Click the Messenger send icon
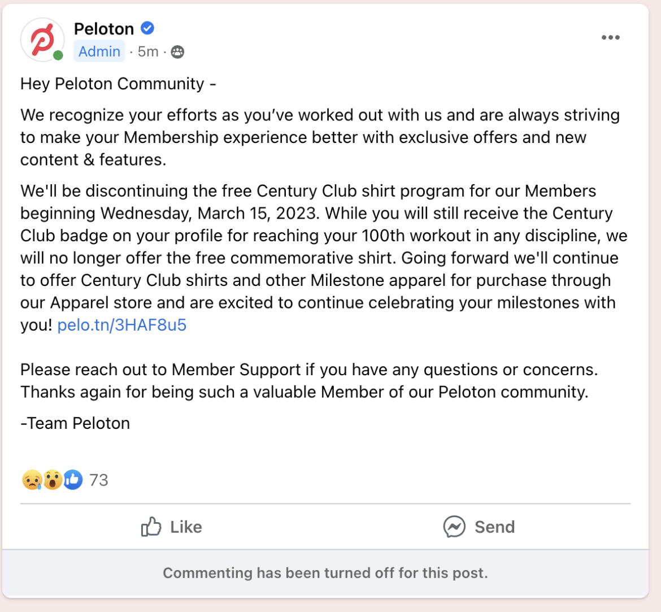The width and height of the screenshot is (661, 612). click(x=454, y=527)
